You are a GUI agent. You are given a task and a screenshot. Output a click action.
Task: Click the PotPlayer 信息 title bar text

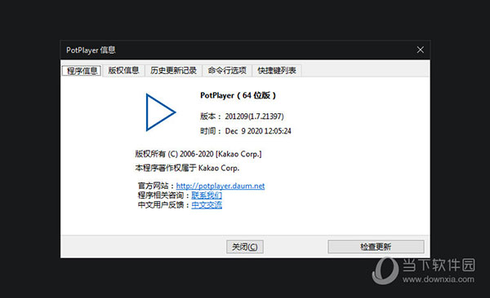pyautogui.click(x=91, y=50)
